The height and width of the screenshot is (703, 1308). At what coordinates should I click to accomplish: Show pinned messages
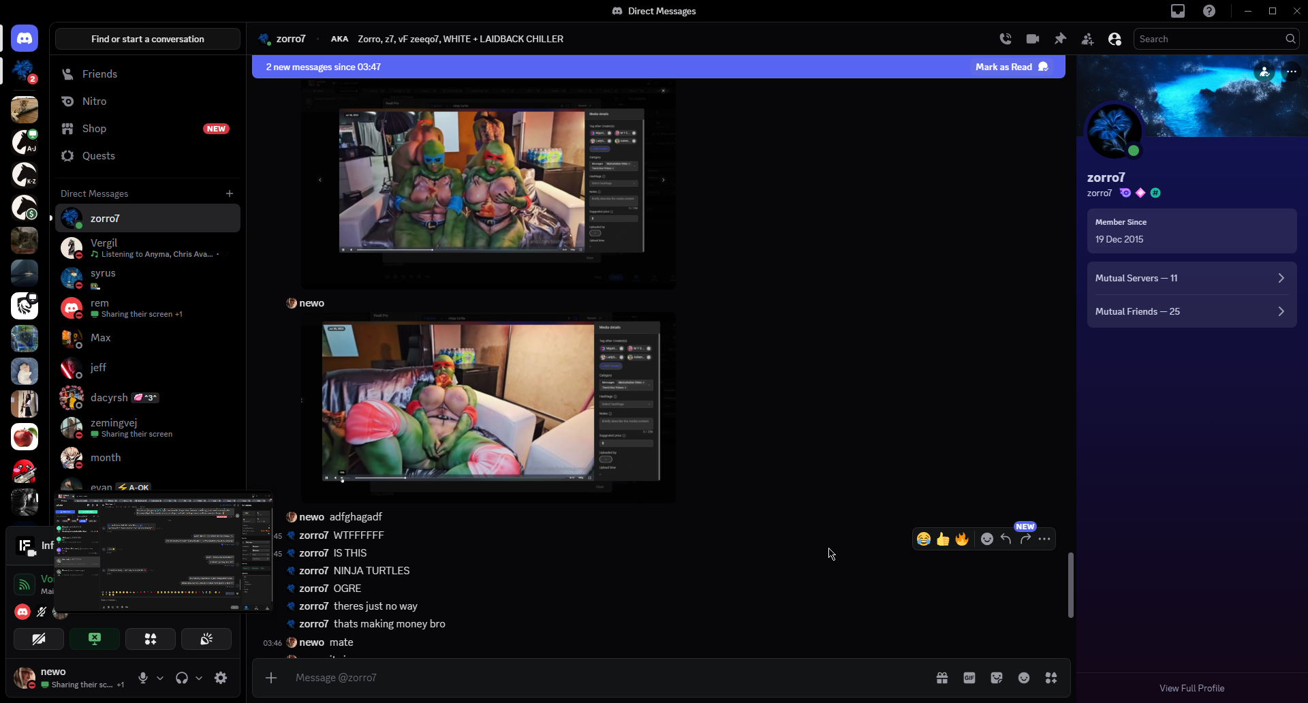1060,39
